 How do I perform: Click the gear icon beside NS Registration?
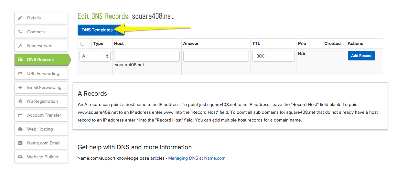pos(20,101)
